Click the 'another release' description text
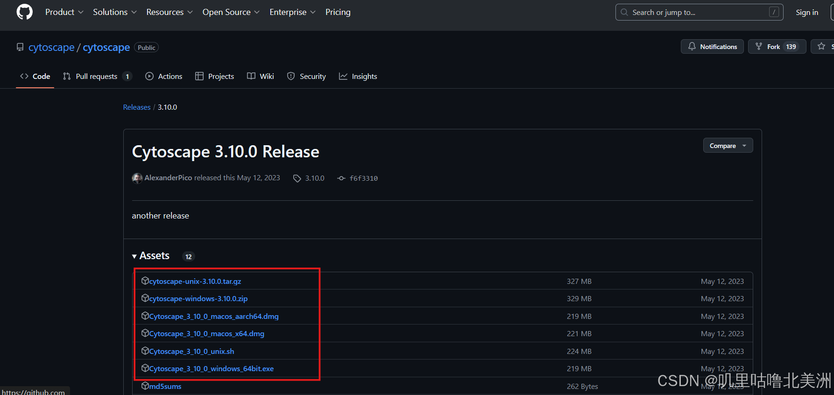 (161, 216)
